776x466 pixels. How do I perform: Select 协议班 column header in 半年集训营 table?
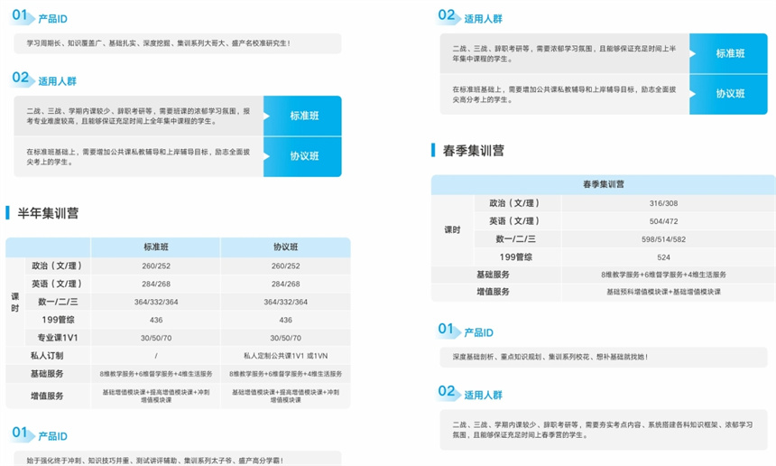[285, 247]
